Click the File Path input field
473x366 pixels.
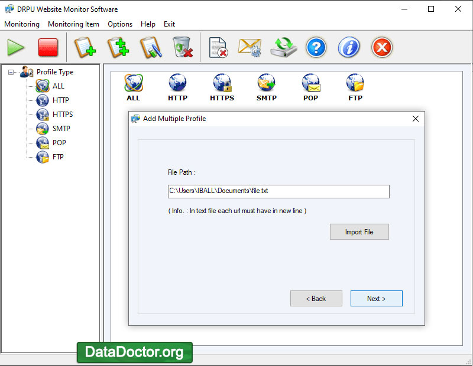coord(278,191)
